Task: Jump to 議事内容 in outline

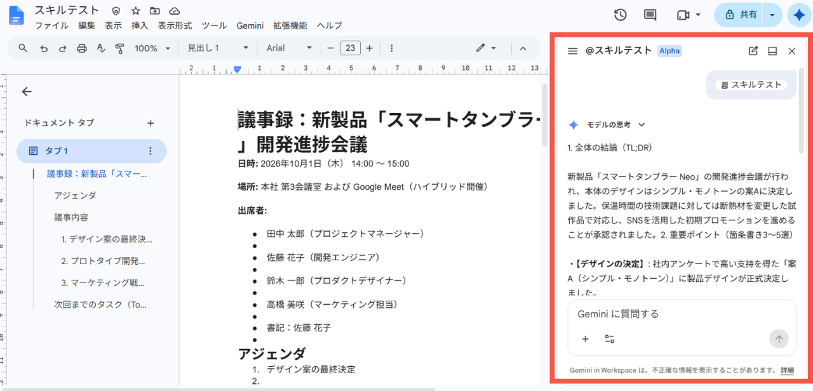Action: (x=71, y=217)
